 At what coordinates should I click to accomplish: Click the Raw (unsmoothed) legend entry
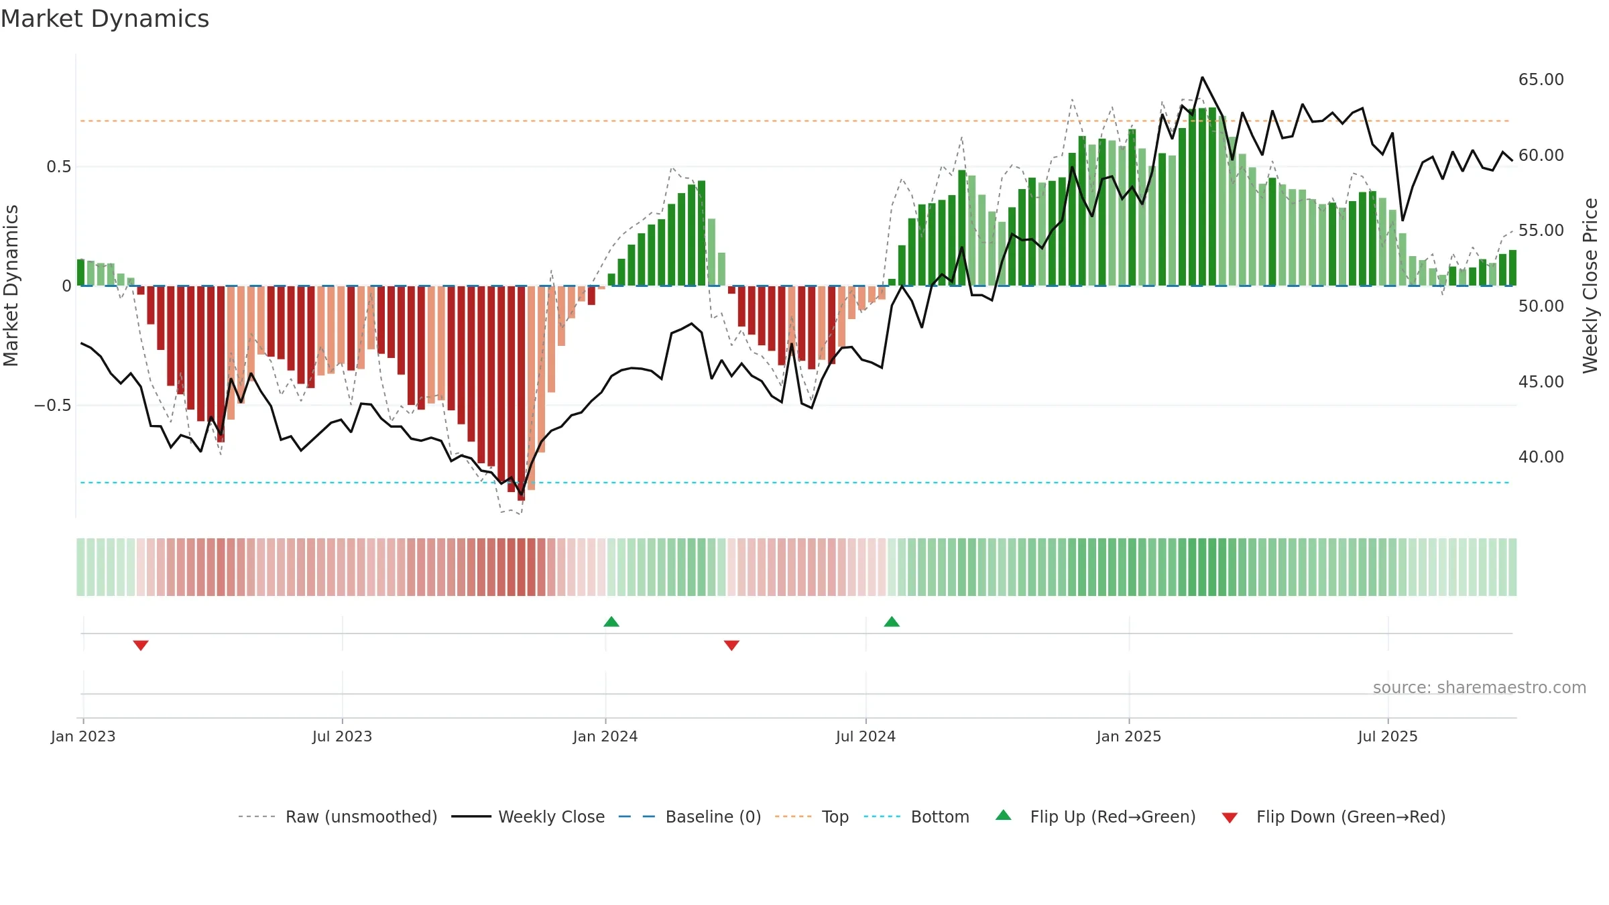(x=337, y=817)
